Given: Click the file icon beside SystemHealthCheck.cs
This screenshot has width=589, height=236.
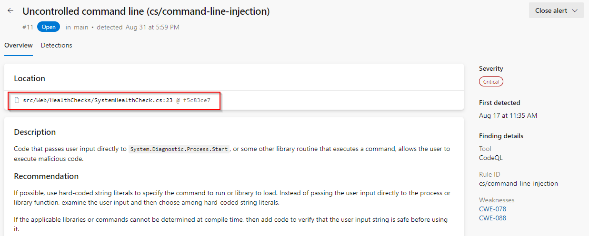Looking at the screenshot, I should [17, 100].
